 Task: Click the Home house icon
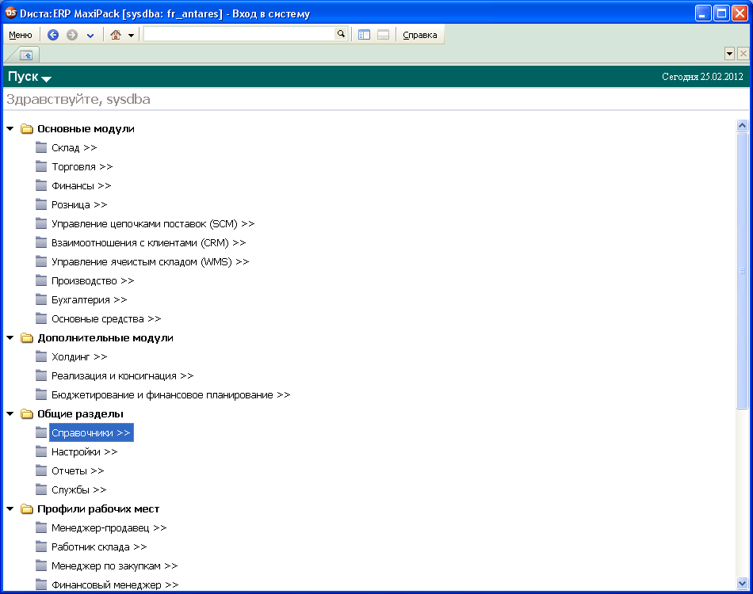[116, 35]
